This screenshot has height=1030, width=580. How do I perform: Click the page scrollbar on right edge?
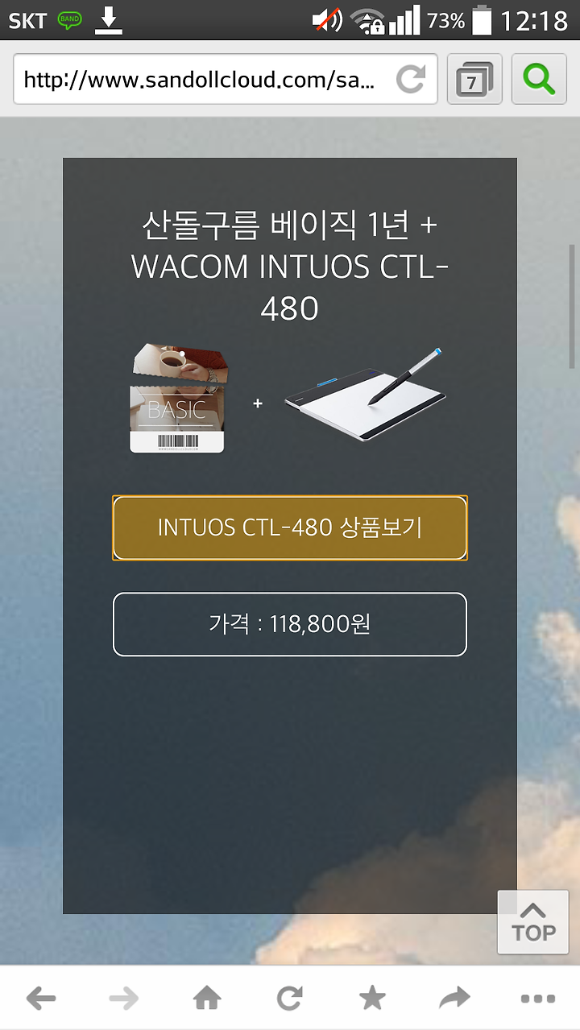573,306
